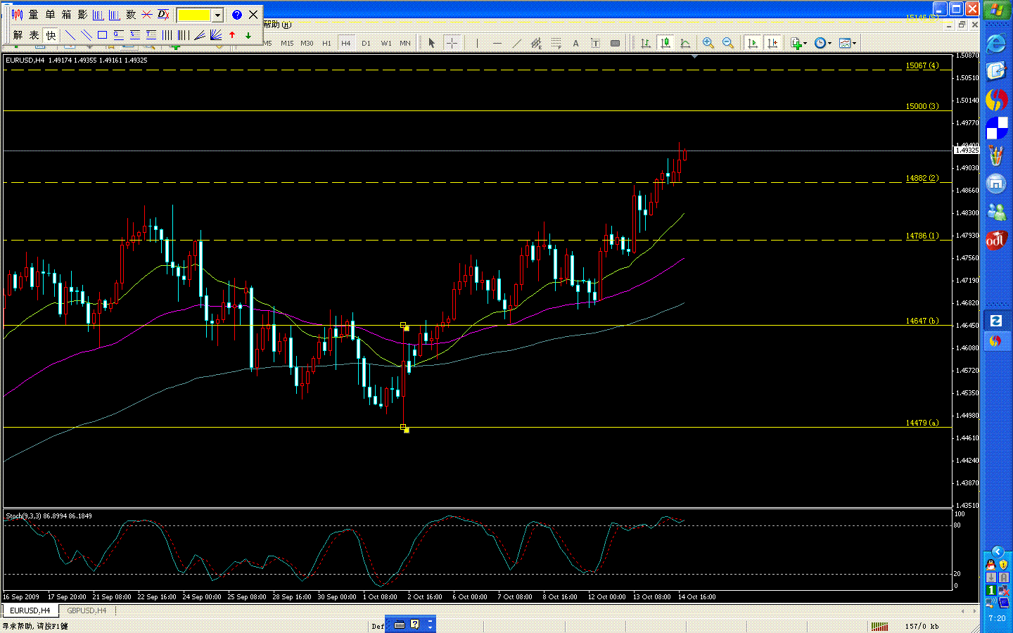Zoom in on the chart
This screenshot has height=633, width=1013.
(x=708, y=44)
